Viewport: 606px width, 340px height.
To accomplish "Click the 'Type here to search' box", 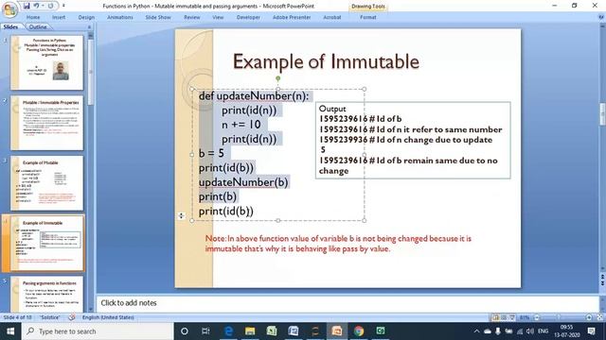I will point(98,331).
